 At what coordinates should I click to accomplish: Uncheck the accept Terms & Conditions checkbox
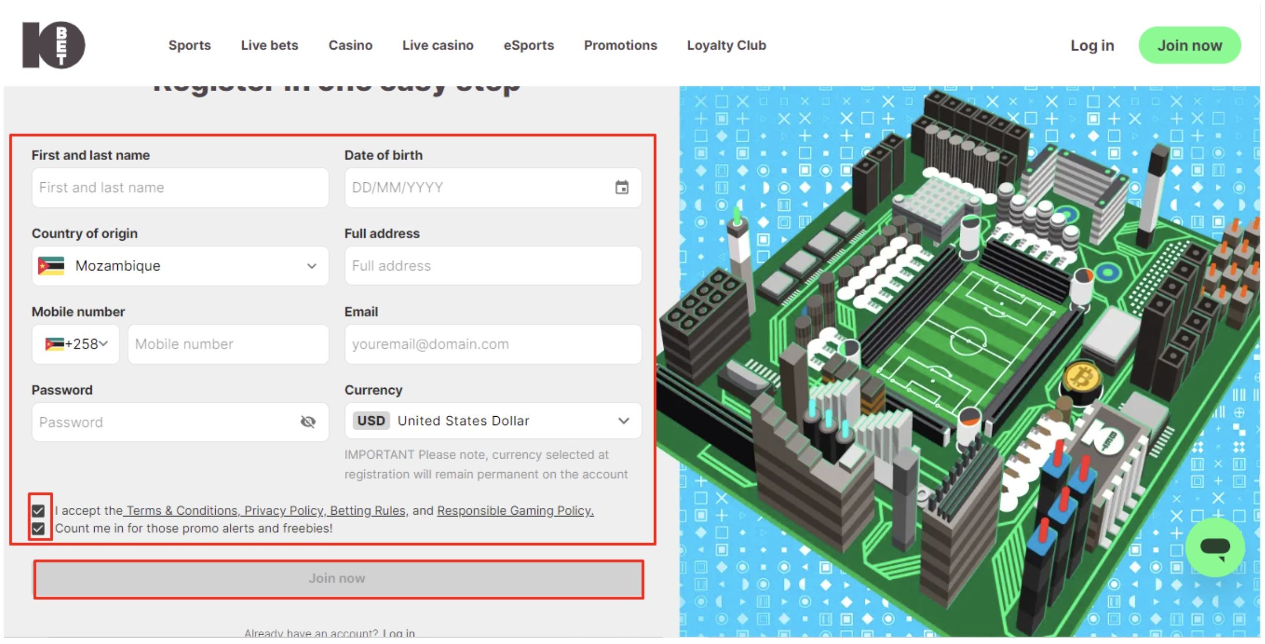38,511
